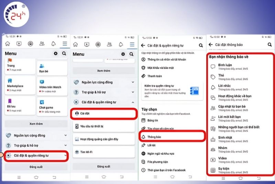This screenshot has height=184, width=275.
Task: Expand Nguồn lực cộng đồng in first screen
Action: [x=36, y=135]
